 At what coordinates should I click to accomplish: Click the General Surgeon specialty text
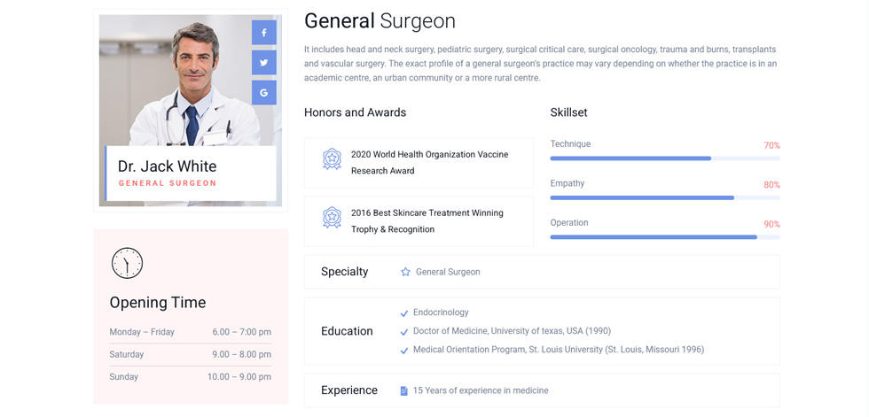[x=448, y=272]
